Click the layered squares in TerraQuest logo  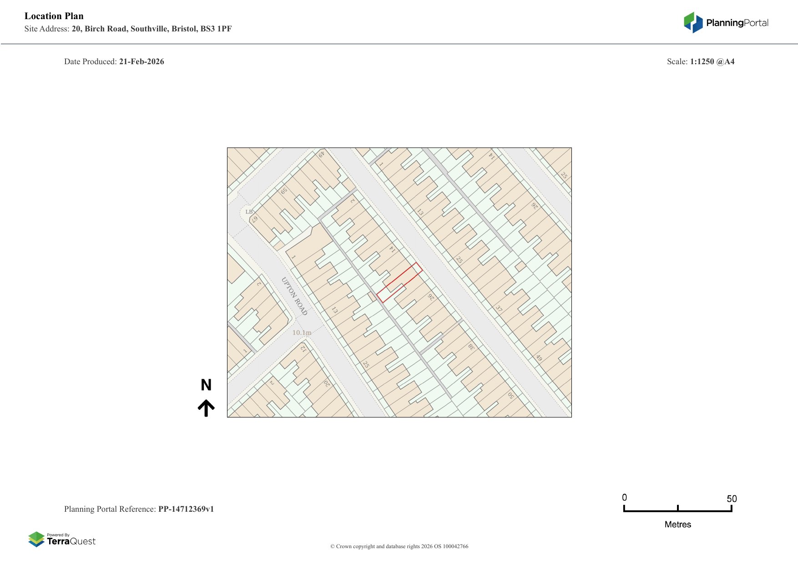tap(36, 540)
